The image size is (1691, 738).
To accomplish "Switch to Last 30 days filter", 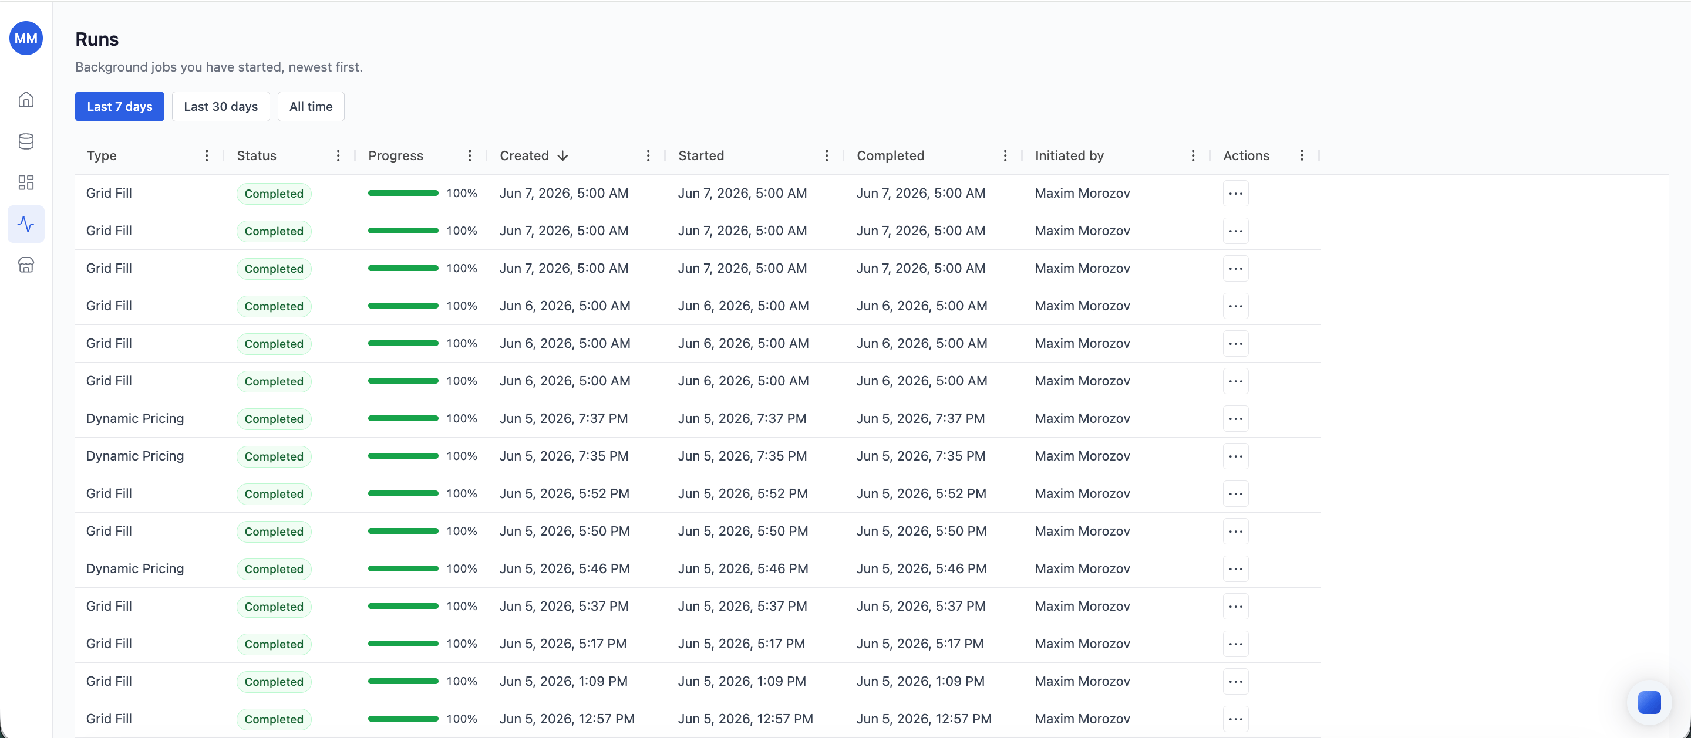I will click(x=221, y=106).
